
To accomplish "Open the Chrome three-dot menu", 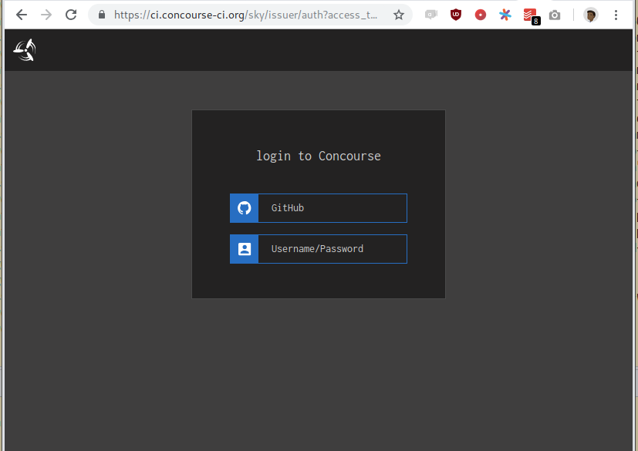I will [615, 15].
